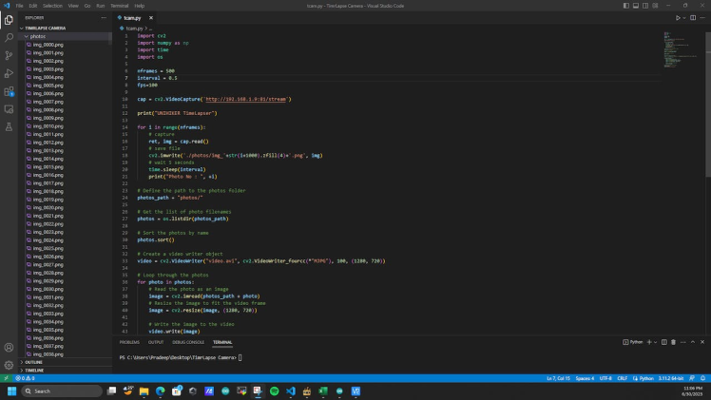Open the Source Control view
Viewport: 711px width, 400px height.
click(x=9, y=55)
